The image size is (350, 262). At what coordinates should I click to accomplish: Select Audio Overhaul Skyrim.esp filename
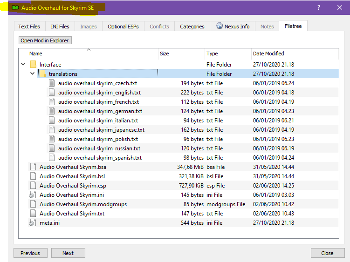coord(73,186)
